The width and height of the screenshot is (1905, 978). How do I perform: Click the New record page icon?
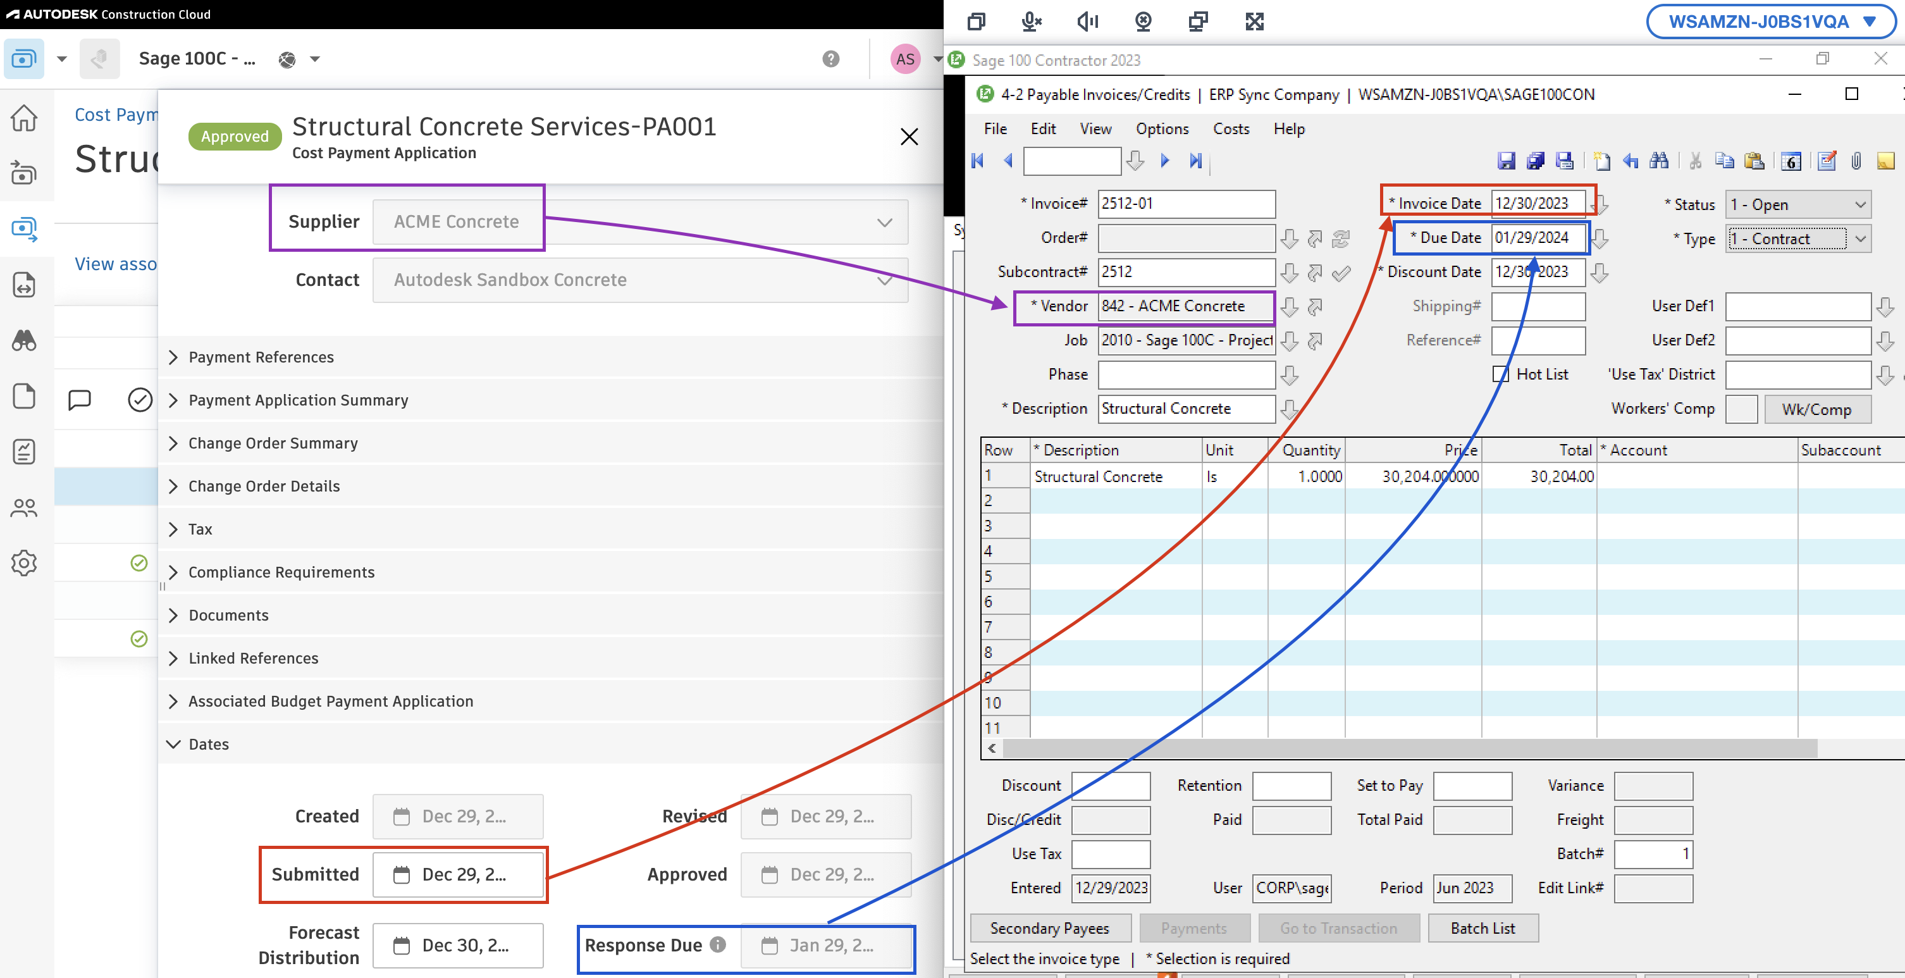(x=1601, y=161)
